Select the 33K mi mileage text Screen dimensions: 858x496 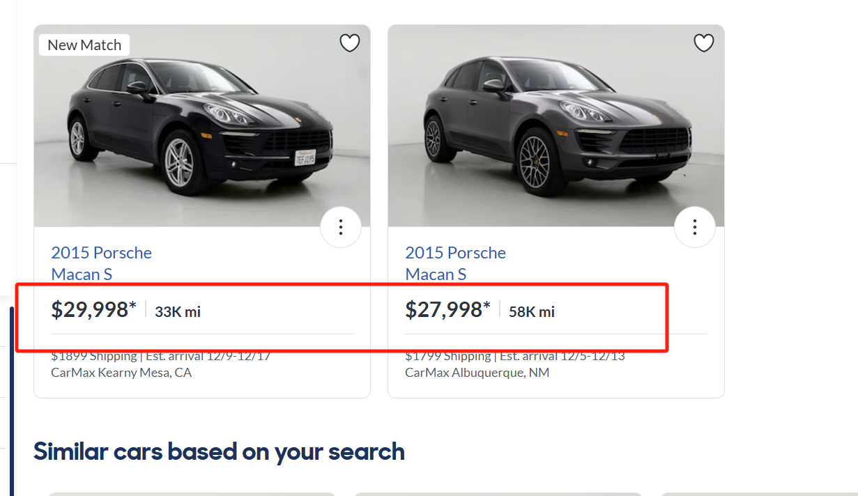[x=178, y=312]
